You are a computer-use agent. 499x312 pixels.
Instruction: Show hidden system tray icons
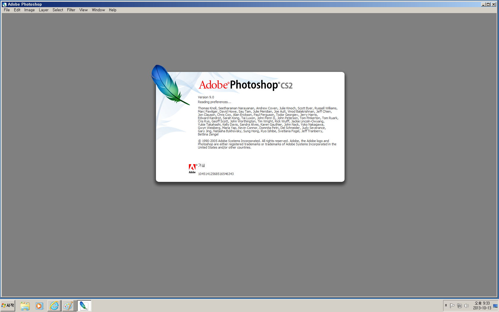tap(446, 305)
